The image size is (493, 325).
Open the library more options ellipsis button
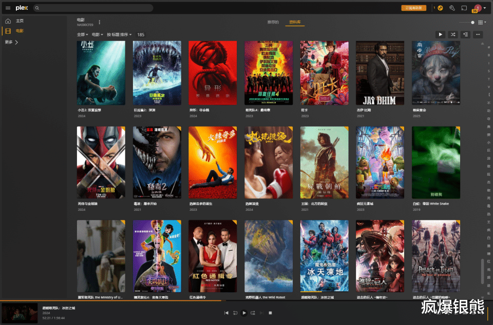click(478, 34)
